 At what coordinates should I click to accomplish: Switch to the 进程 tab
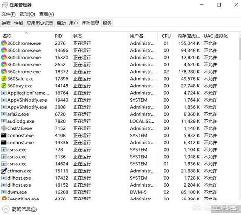pyautogui.click(x=6, y=23)
